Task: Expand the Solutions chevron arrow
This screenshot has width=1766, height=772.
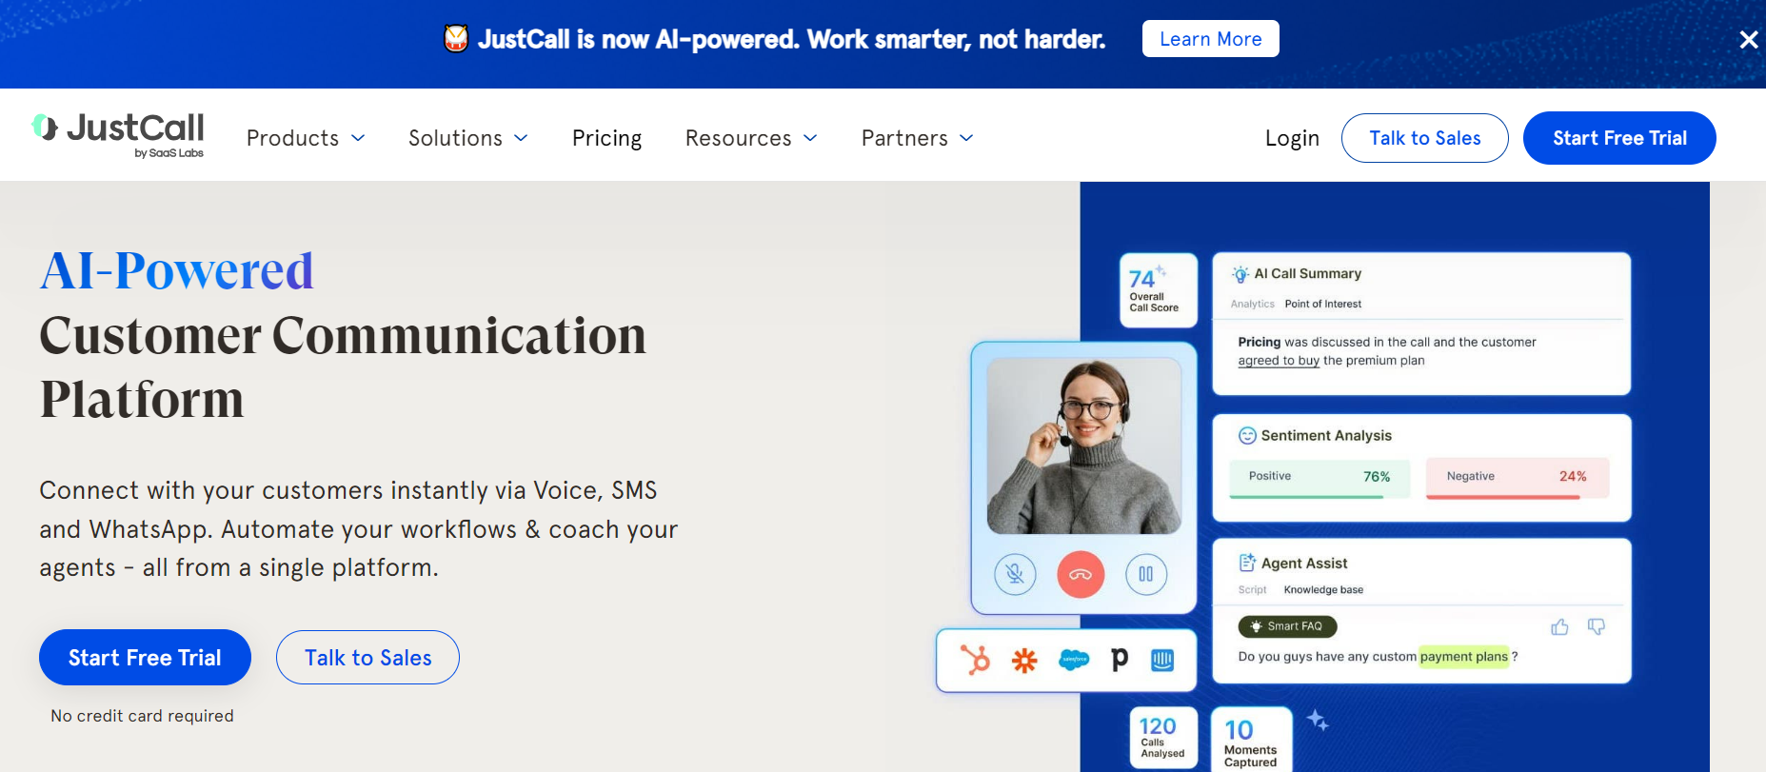Action: [521, 138]
